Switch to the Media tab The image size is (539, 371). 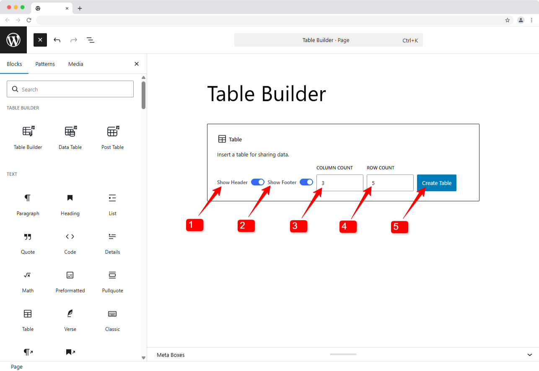click(x=76, y=64)
